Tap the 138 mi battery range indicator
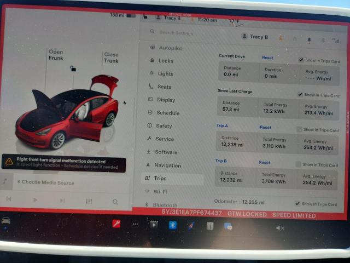 tap(122, 15)
